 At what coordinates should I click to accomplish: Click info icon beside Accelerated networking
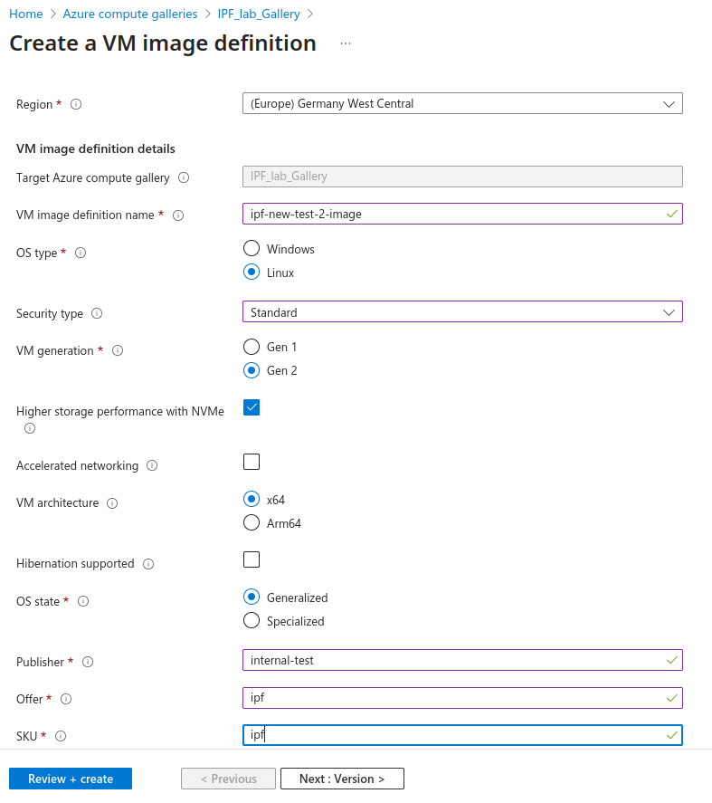(x=152, y=465)
